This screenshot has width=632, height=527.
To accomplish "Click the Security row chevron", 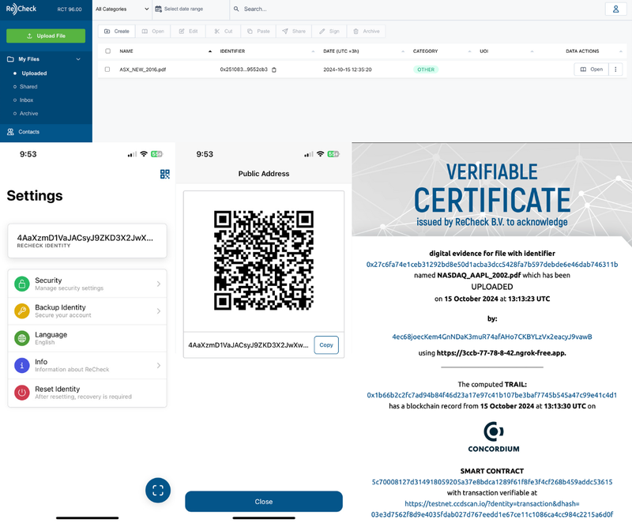I will [159, 284].
